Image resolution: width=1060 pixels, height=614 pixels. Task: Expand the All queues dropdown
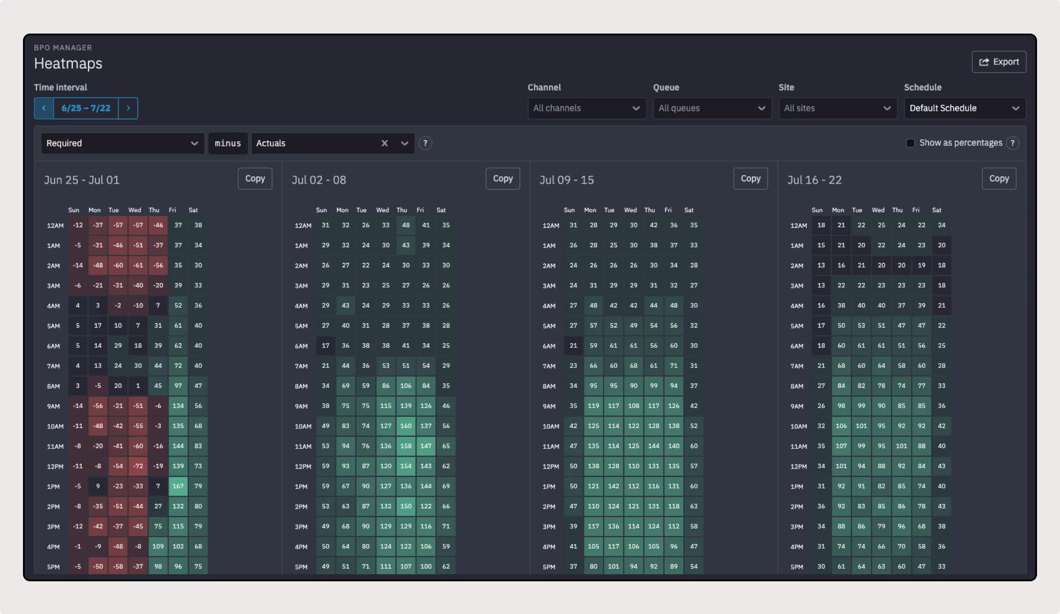click(x=712, y=108)
